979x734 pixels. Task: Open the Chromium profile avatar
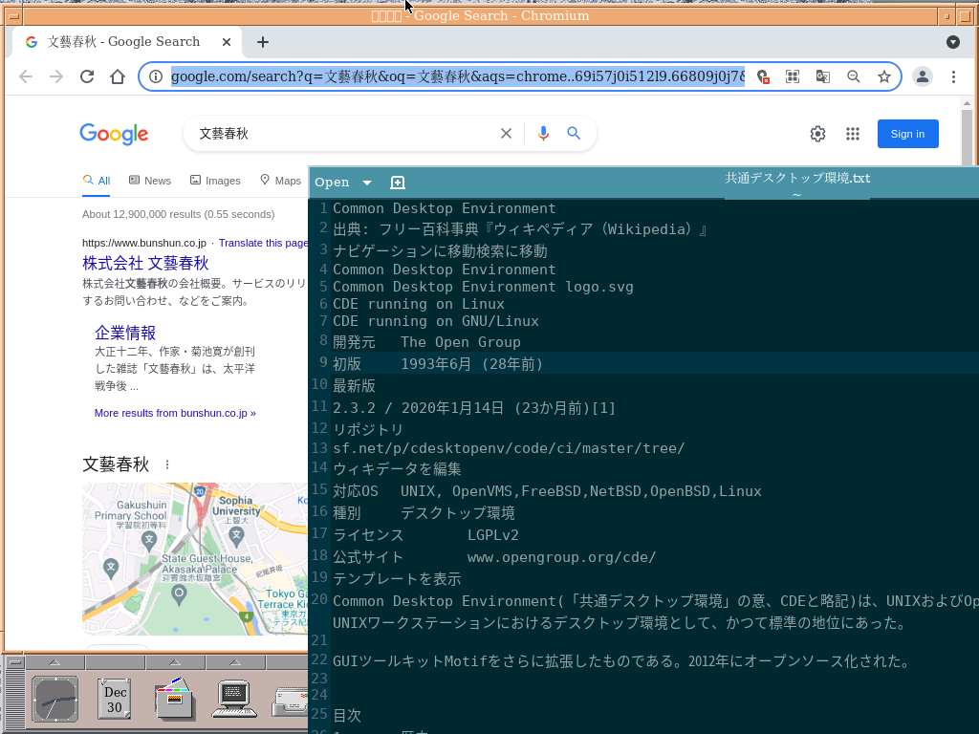[923, 76]
